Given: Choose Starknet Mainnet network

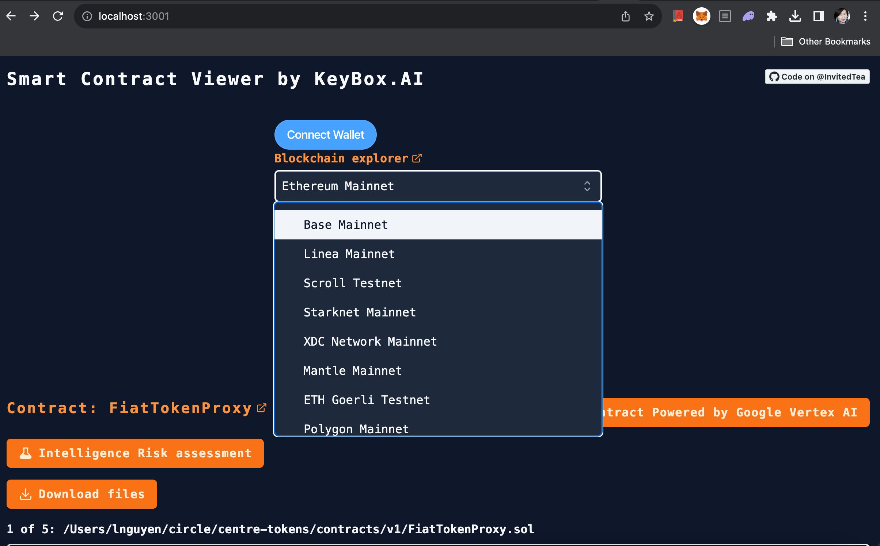Looking at the screenshot, I should tap(438, 312).
